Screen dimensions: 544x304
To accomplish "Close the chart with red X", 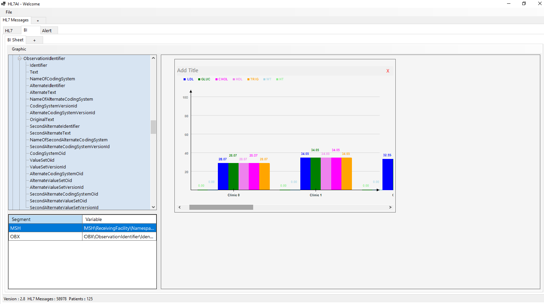I will coord(388,71).
